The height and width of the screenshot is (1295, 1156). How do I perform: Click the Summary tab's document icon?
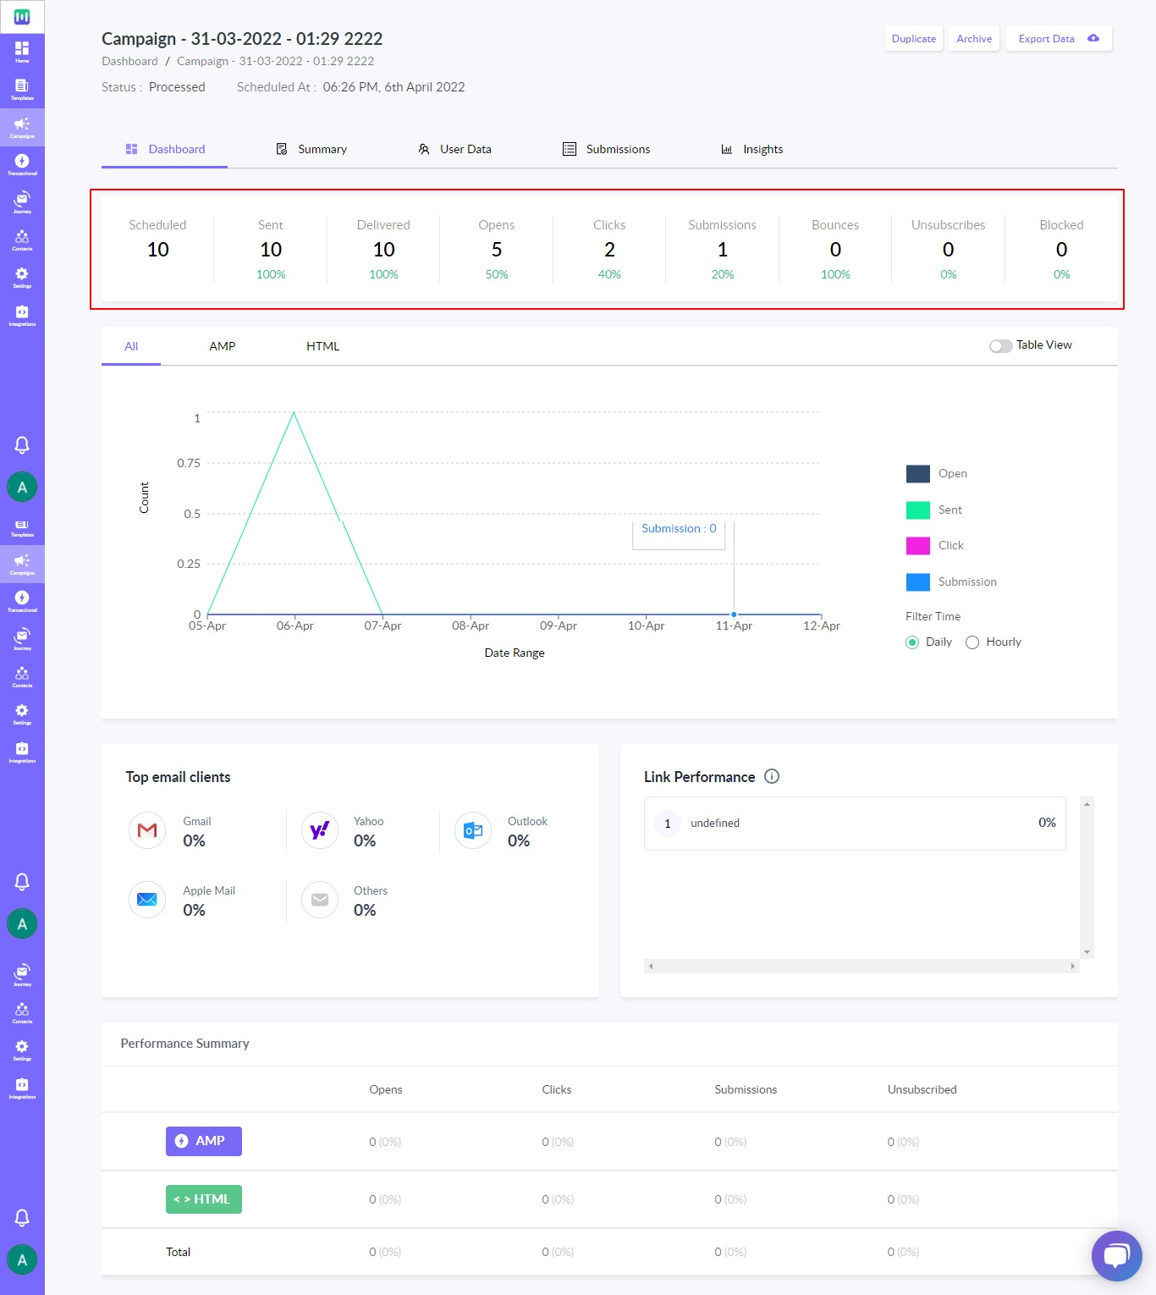(282, 149)
